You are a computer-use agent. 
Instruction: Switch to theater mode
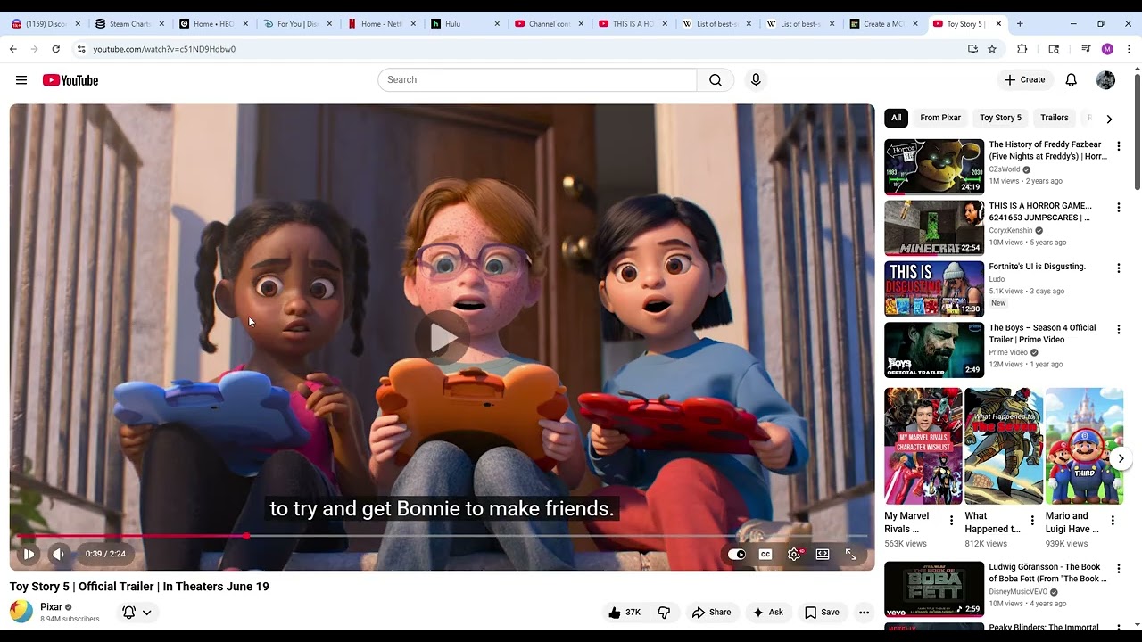(x=823, y=554)
